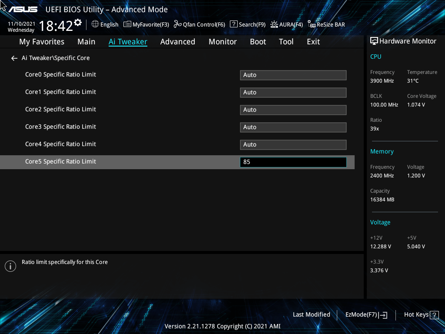Click the Ai Tweaker\Specific Core breadcrumb text
Screen dimensions: 445x334
tap(56, 58)
